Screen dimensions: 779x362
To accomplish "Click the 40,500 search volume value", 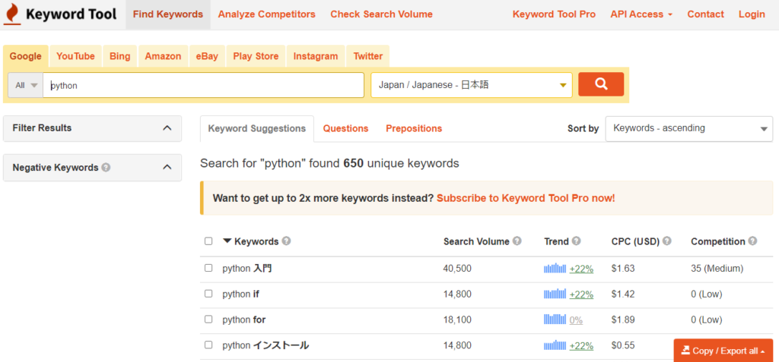I will [x=457, y=269].
